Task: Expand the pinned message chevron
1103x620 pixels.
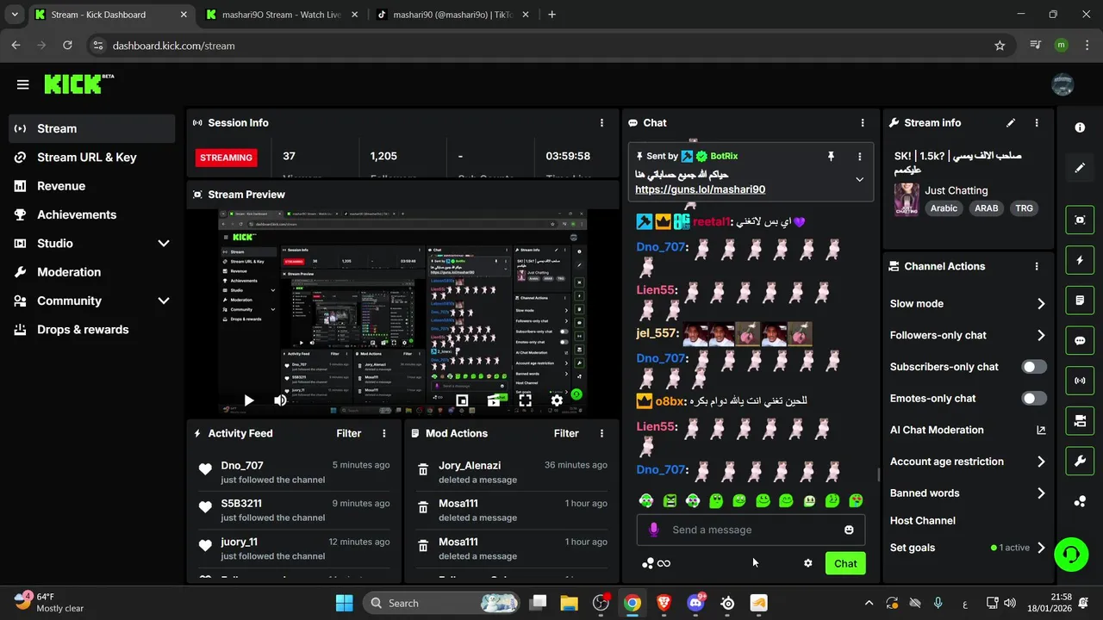Action: point(859,179)
